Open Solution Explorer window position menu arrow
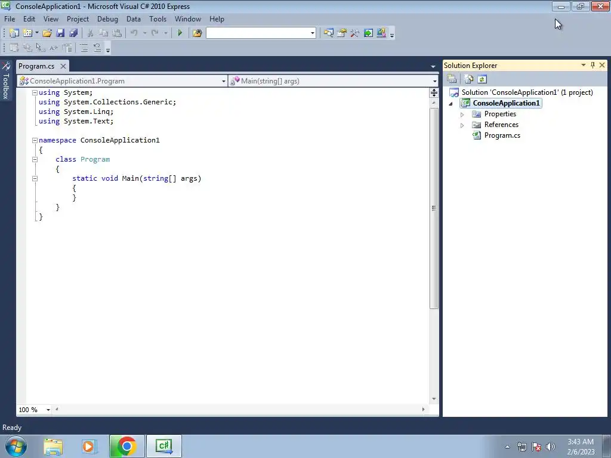Viewport: 611px width, 458px height. (x=584, y=65)
